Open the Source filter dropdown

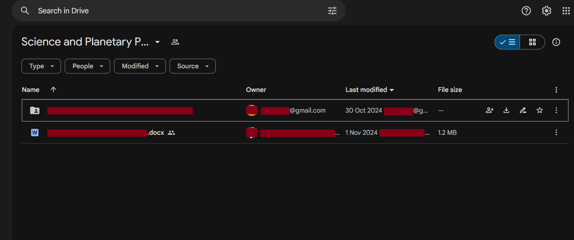(192, 66)
